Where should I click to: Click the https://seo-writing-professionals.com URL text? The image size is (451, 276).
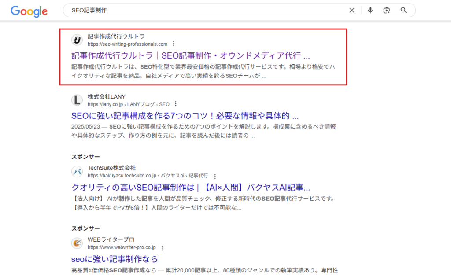[127, 44]
